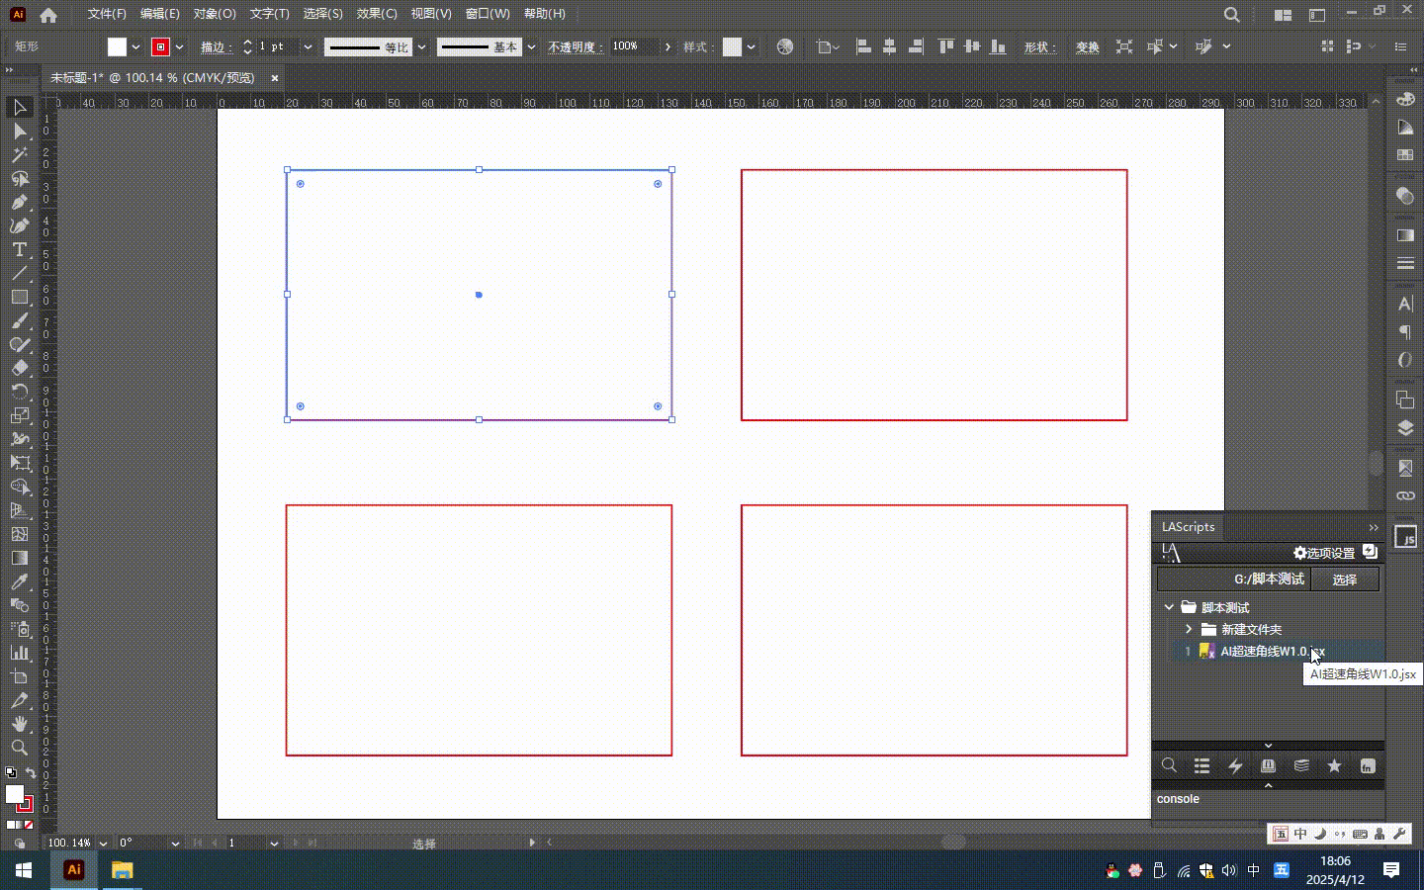Select the Magic Wand tool
1424x890 pixels.
[19, 155]
